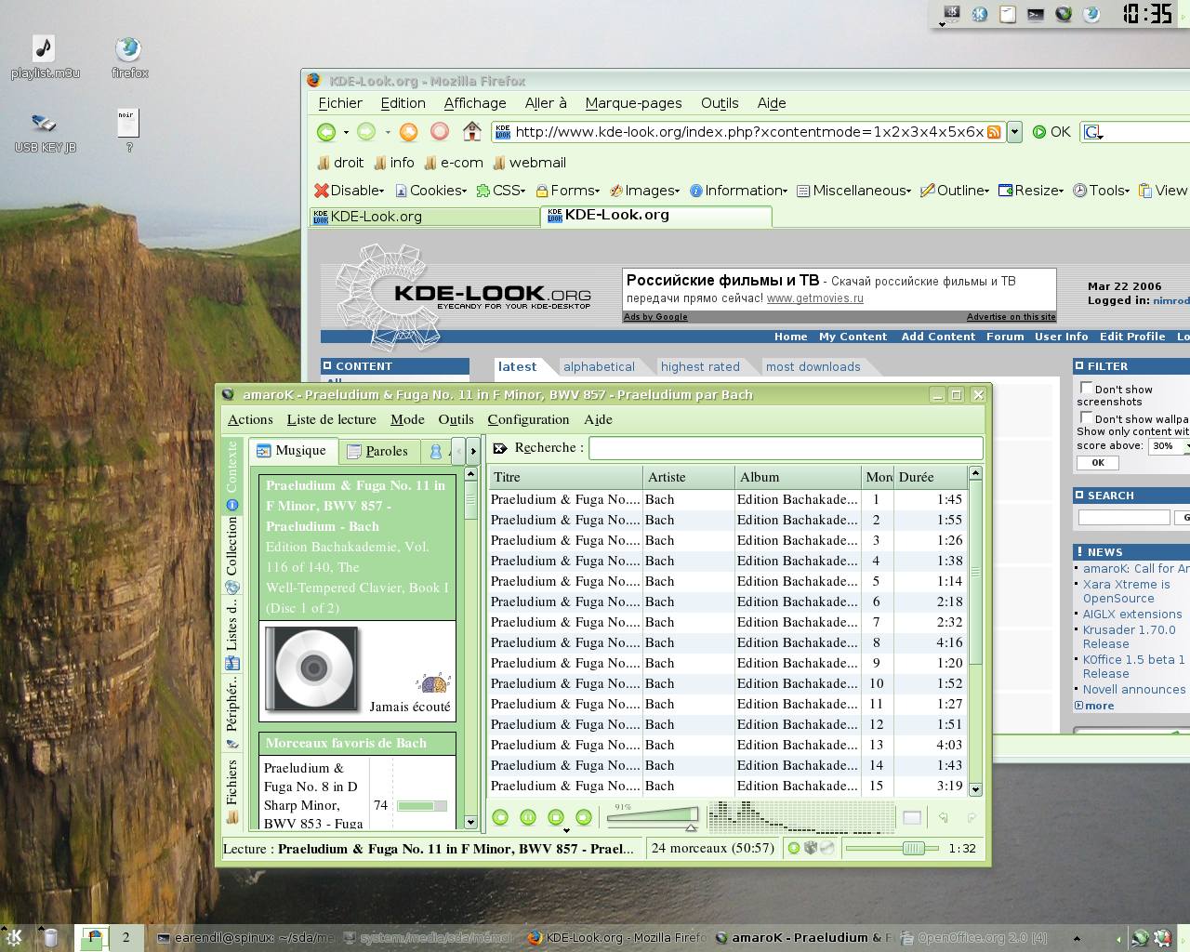Sort the playlist by the Durée column header
Viewport: 1190px width, 952px height.
[931, 477]
